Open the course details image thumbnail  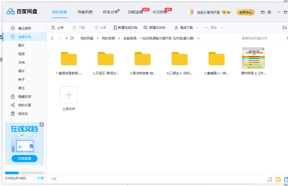click(253, 58)
